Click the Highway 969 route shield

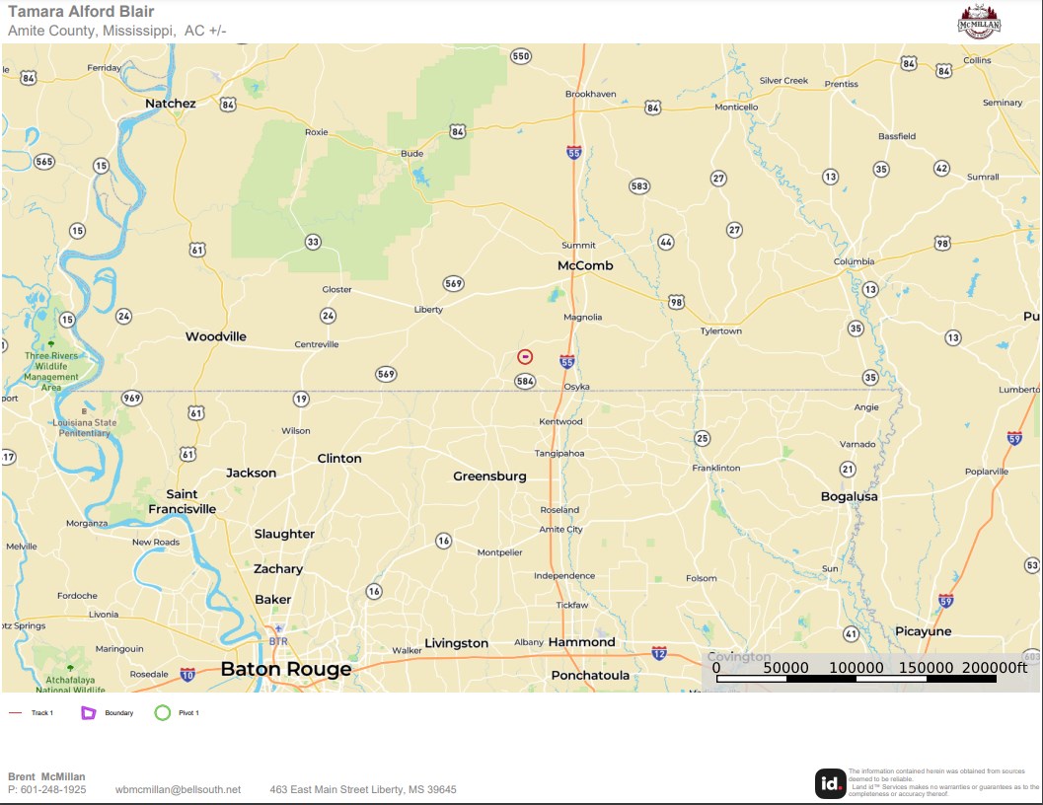(x=131, y=398)
